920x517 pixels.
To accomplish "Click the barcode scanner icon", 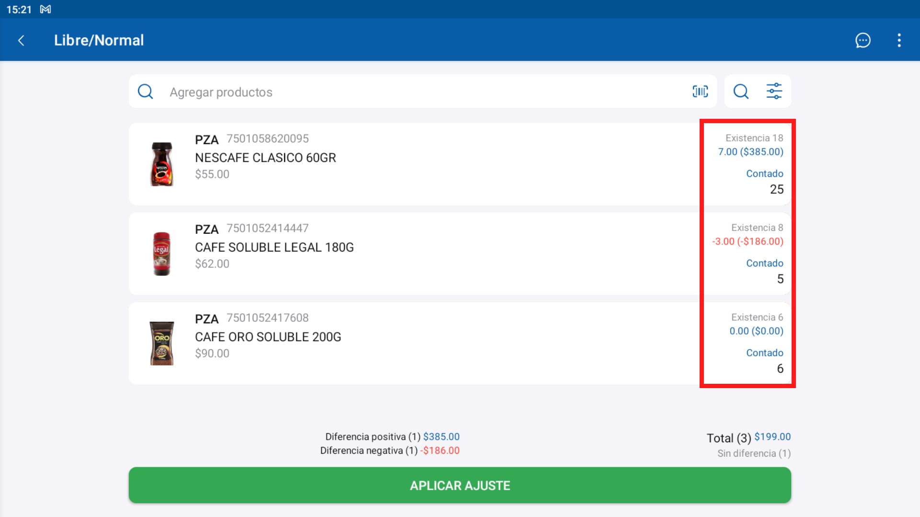I will (700, 91).
